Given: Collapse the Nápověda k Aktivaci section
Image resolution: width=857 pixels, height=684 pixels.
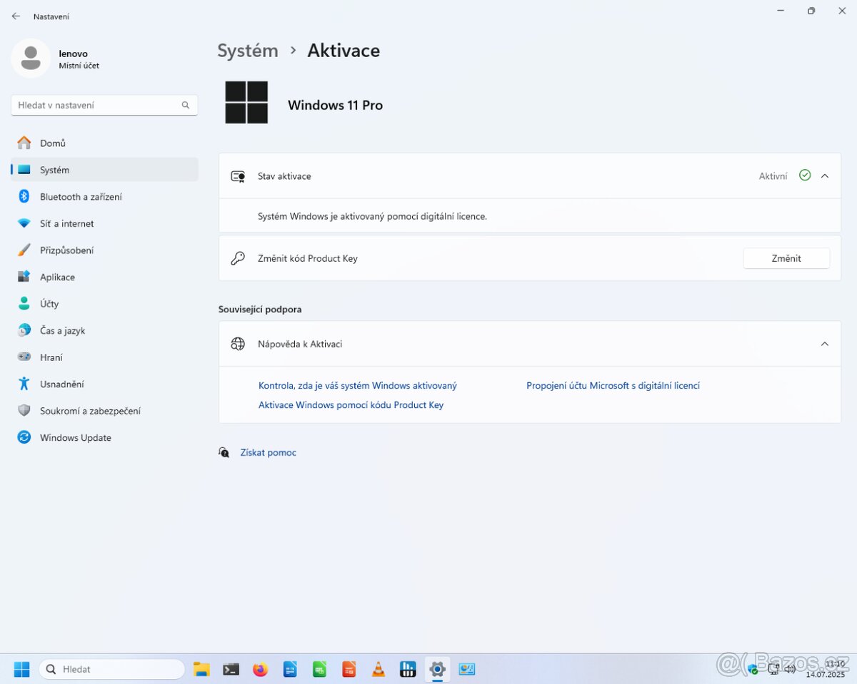Looking at the screenshot, I should [825, 343].
